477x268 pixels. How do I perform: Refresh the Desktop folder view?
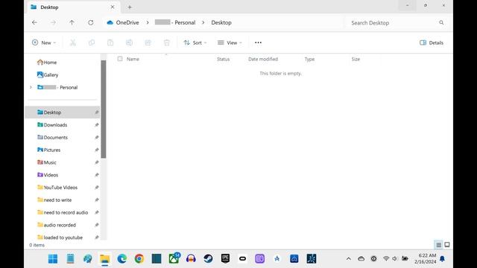(x=91, y=22)
